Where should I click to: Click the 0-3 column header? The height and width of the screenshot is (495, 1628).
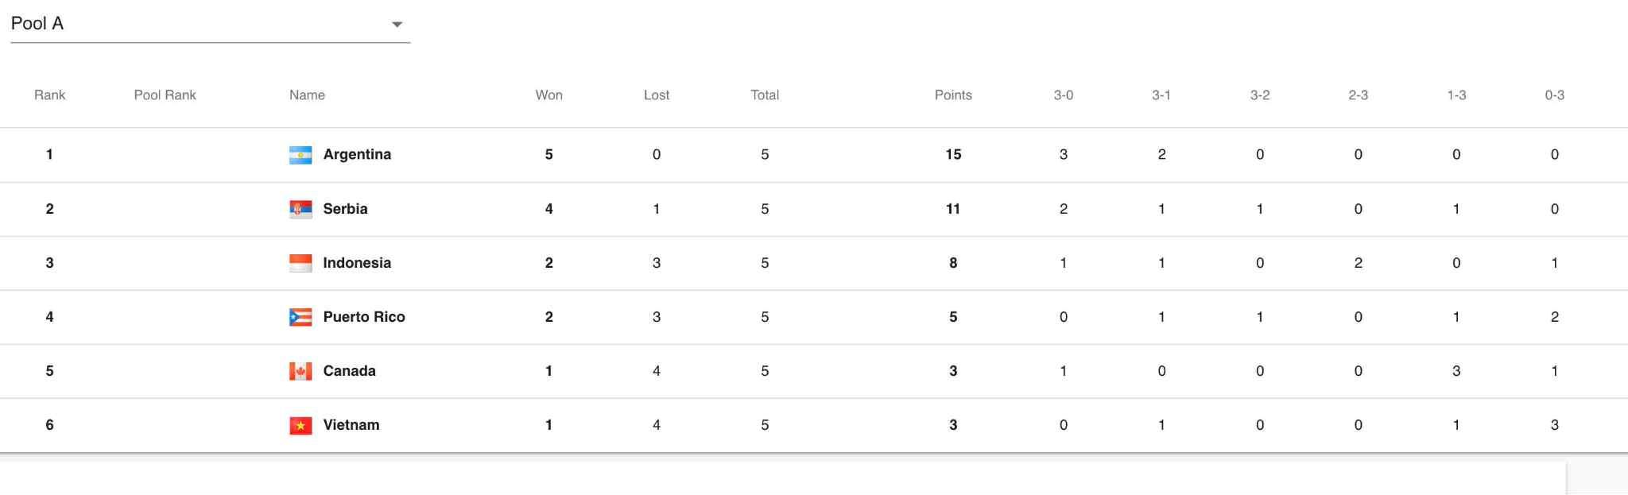[x=1554, y=95]
